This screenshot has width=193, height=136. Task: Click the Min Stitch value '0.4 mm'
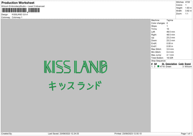point(170,52)
